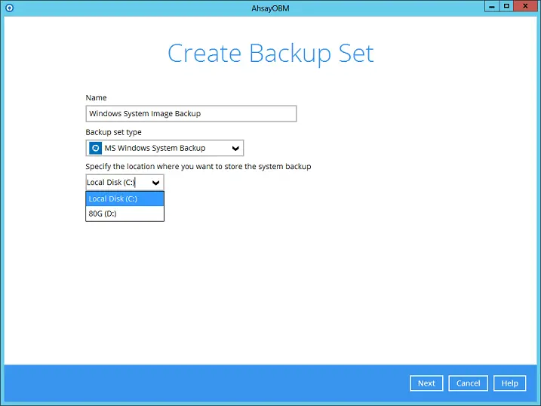Click into the Name input field
This screenshot has height=406, width=541.
[191, 113]
